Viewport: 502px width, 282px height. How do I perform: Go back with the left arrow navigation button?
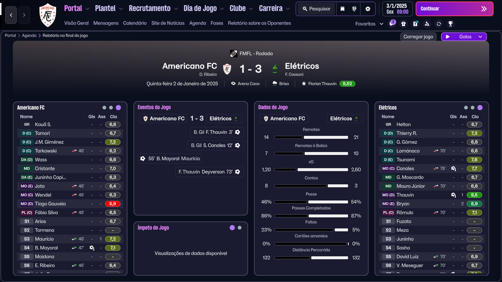tap(11, 15)
